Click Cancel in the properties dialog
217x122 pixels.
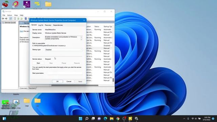69,81
